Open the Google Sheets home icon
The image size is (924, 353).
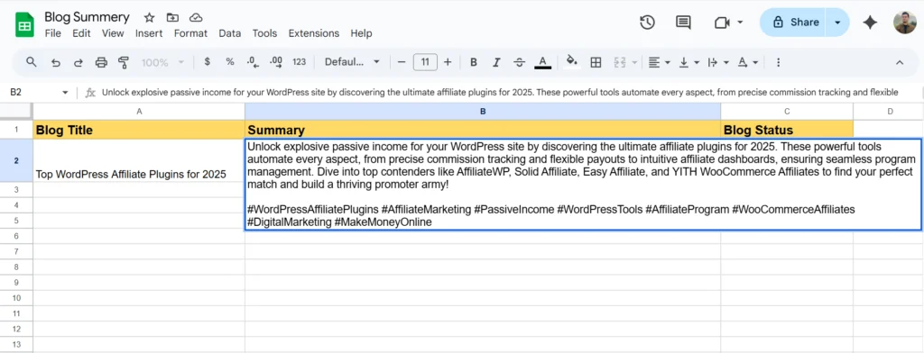[x=24, y=24]
